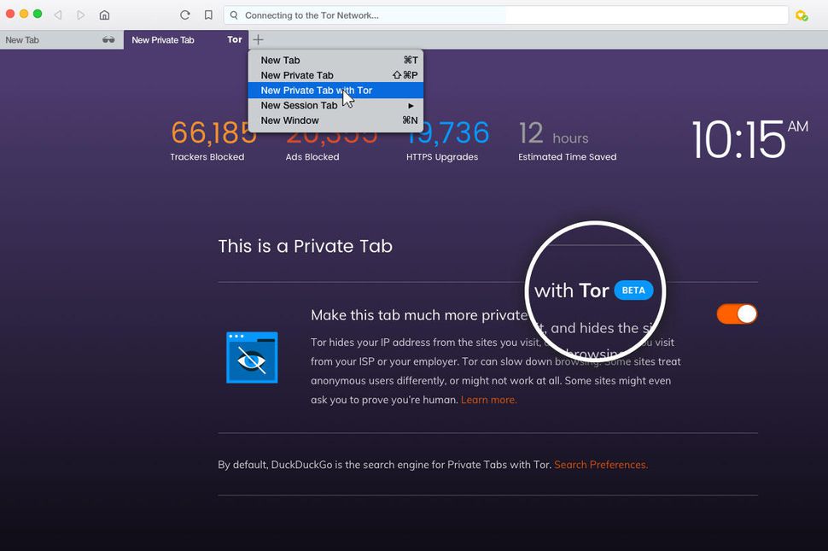Disable the Tor private tab toggle
Viewport: 828px width, 551px height.
[736, 314]
